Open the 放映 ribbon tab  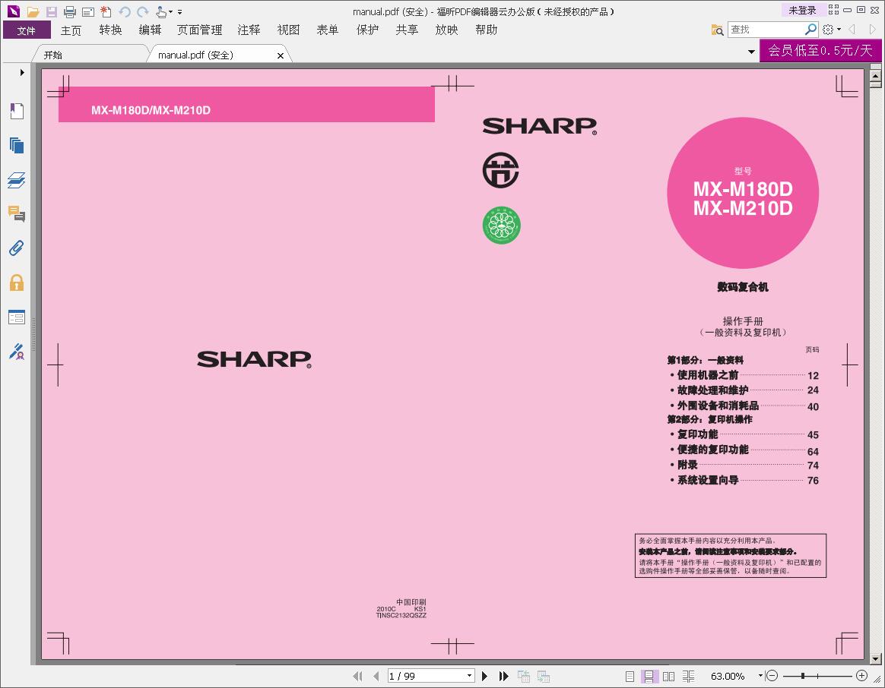446,30
